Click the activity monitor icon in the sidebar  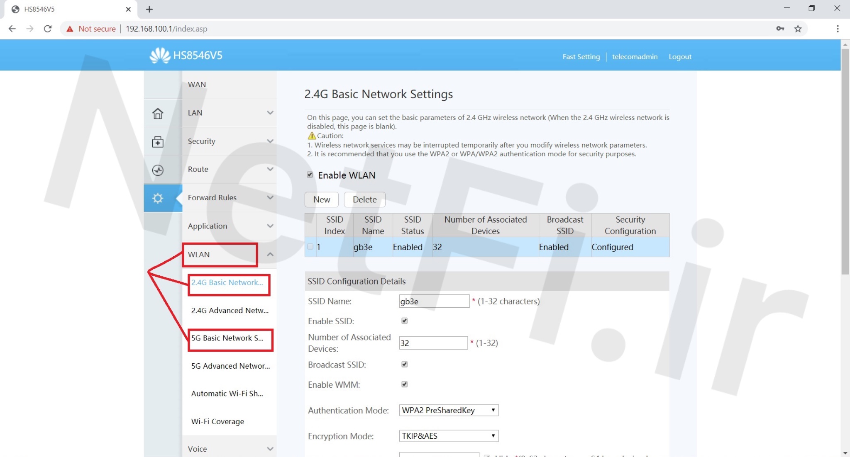click(158, 170)
